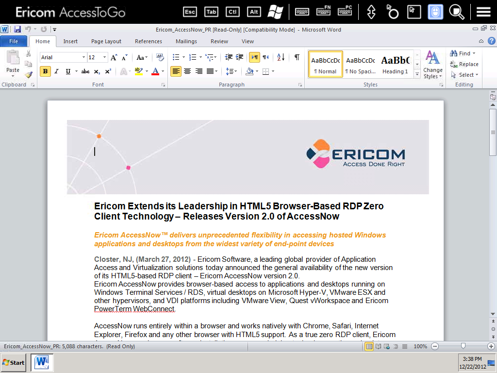Show the standard on-screen keyboard

pyautogui.click(x=302, y=12)
